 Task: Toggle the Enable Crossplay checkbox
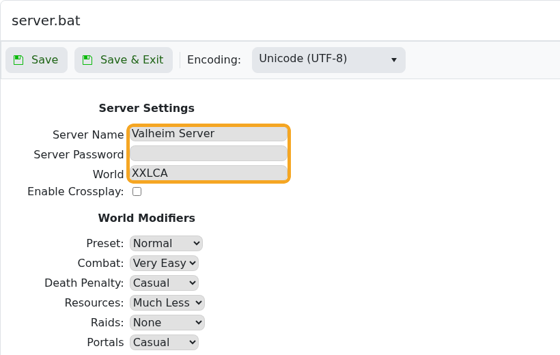coord(137,191)
